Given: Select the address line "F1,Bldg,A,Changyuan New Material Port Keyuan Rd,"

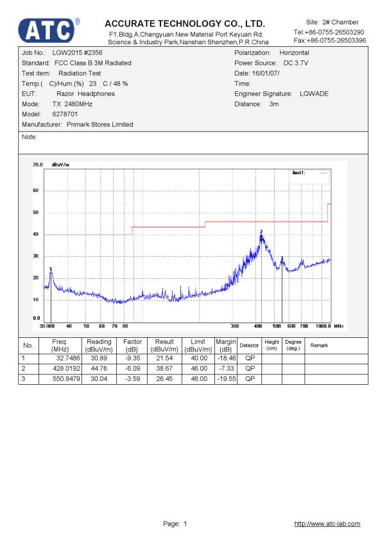Looking at the screenshot, I should [x=186, y=34].
